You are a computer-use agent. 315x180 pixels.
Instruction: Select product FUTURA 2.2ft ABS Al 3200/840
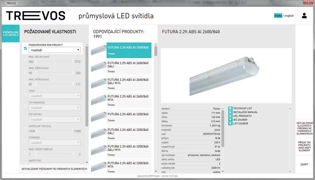pos(129,117)
